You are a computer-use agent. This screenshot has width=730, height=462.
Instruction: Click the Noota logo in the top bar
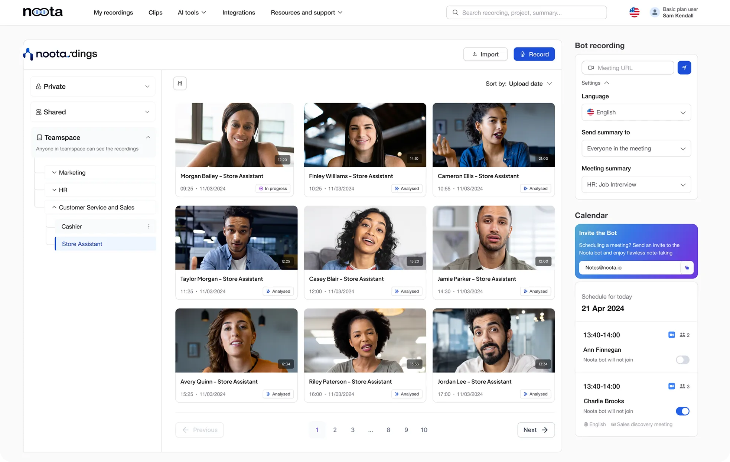point(43,12)
